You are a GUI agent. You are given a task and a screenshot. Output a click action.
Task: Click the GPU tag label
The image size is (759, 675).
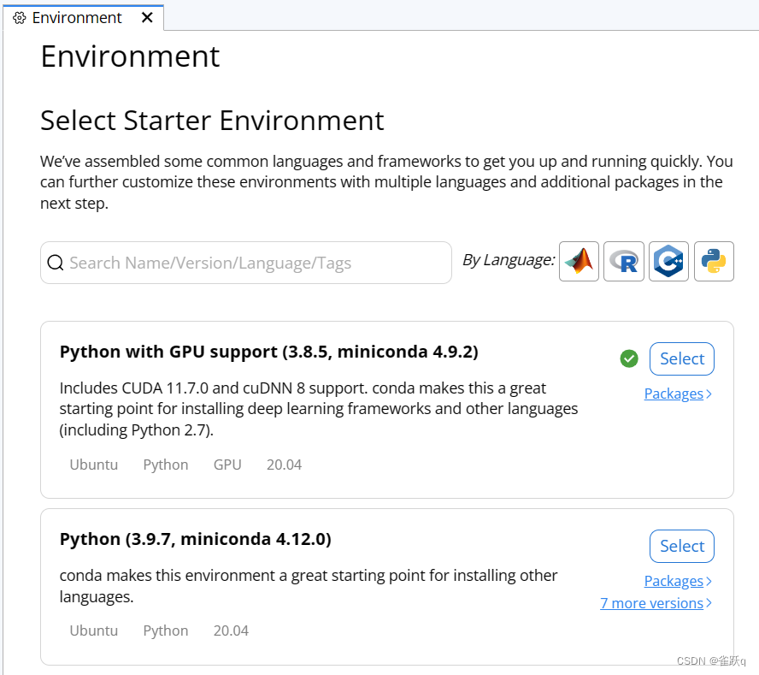(x=227, y=465)
